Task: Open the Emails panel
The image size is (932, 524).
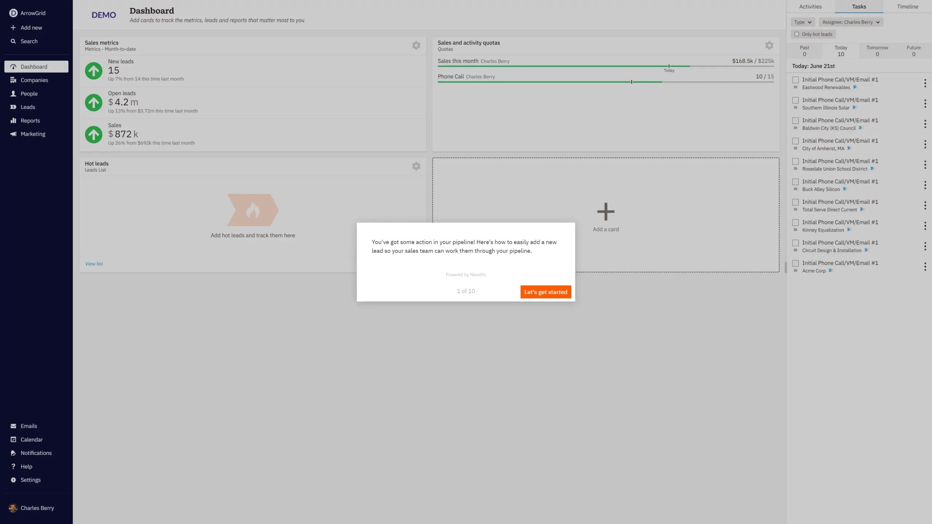Action: pyautogui.click(x=29, y=425)
